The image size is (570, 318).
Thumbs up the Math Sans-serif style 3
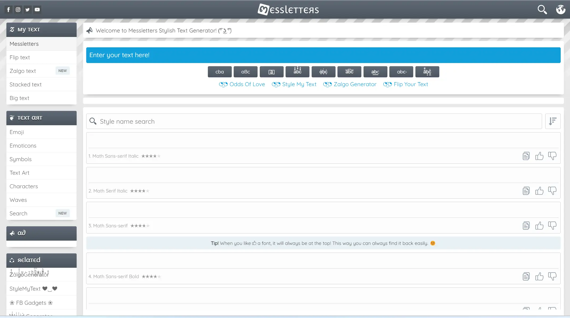coord(539,225)
